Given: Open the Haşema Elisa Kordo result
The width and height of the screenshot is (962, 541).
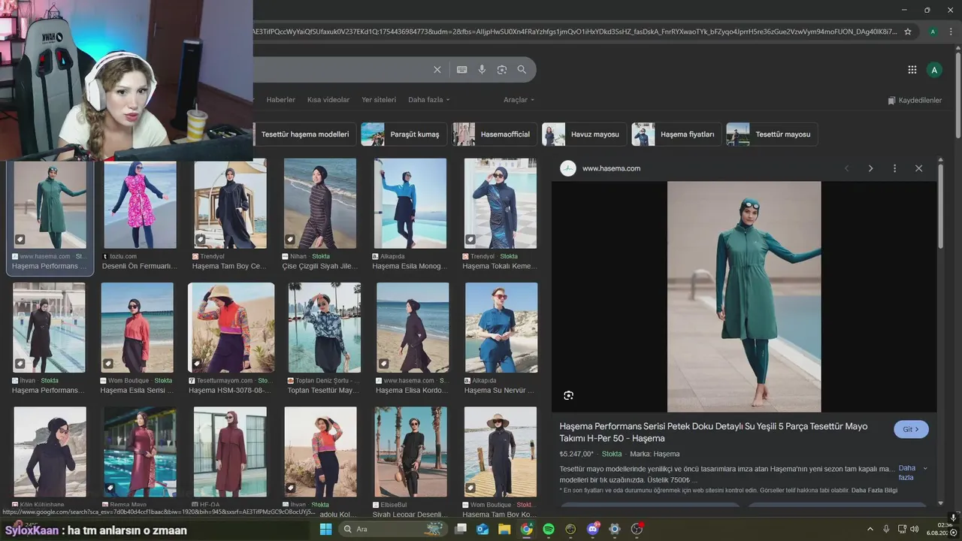Looking at the screenshot, I should (x=413, y=339).
